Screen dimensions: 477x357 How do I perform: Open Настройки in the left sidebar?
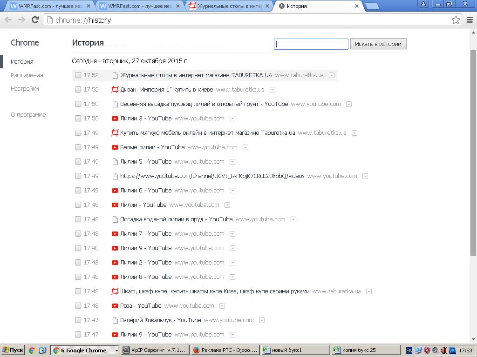25,89
